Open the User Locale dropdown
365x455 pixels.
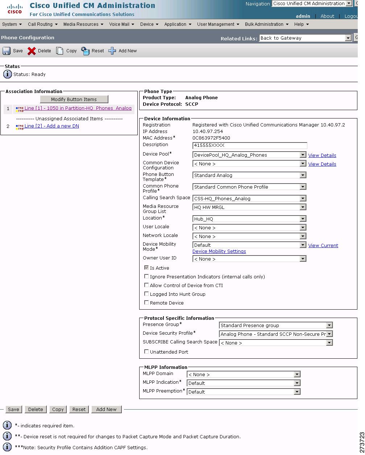click(x=249, y=228)
